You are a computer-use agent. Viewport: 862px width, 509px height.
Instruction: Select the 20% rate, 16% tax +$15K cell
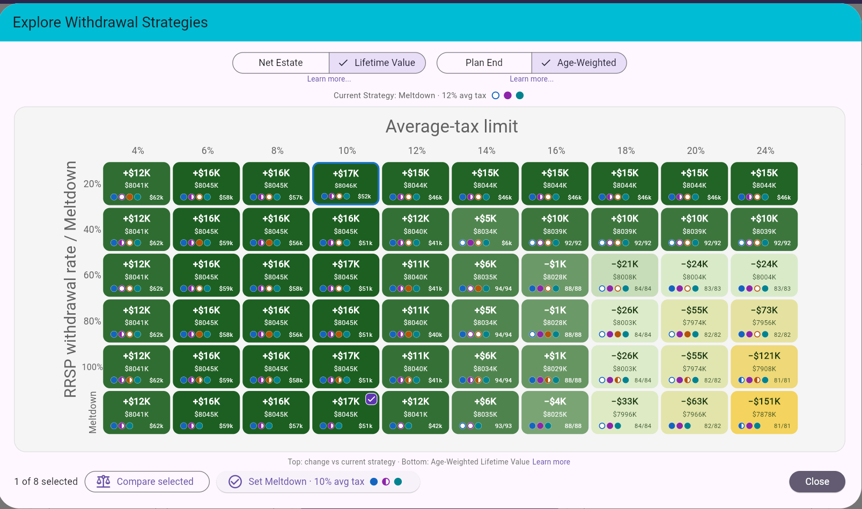555,183
